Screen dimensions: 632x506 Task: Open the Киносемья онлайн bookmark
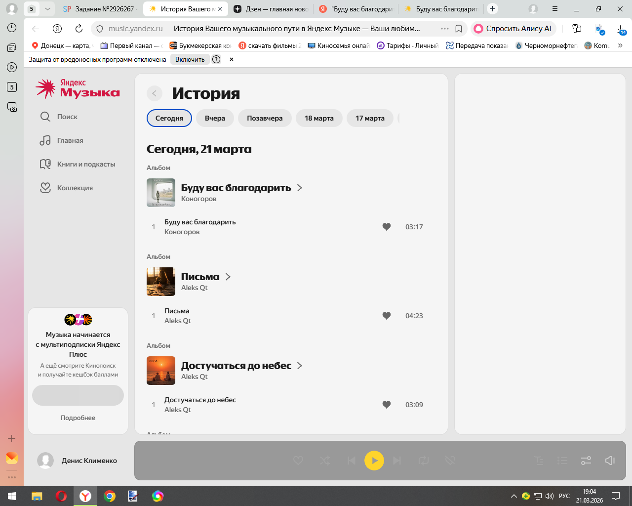click(339, 45)
